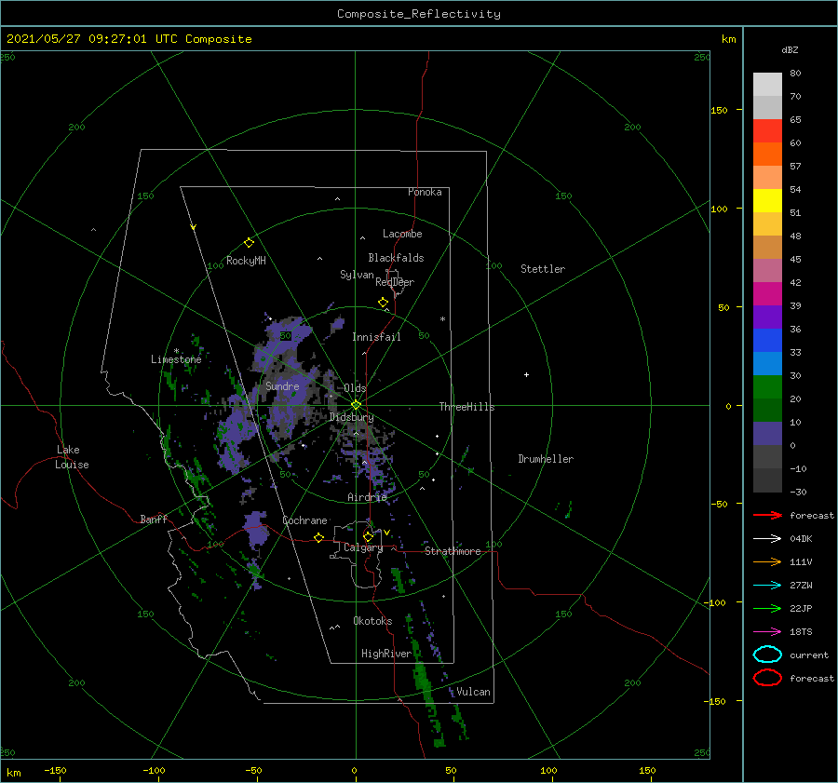Click the bright yellow swatch in dBZ scale
This screenshot has width=838, height=783.
(x=767, y=201)
